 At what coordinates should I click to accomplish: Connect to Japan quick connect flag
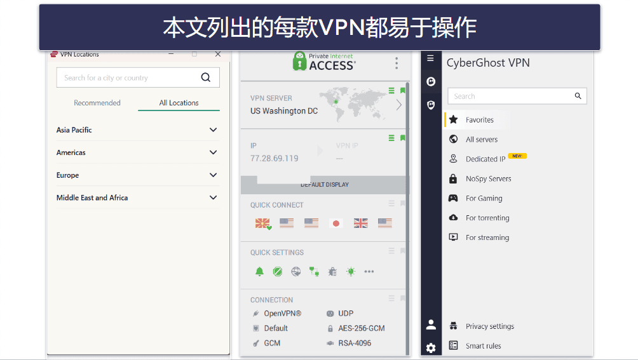(336, 223)
